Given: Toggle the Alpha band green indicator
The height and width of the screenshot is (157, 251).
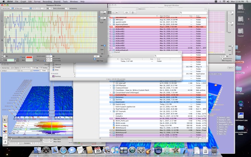Looking at the screenshot, I should [26, 129].
